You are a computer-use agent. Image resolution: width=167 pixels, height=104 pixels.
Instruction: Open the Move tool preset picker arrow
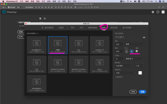[6, 8]
